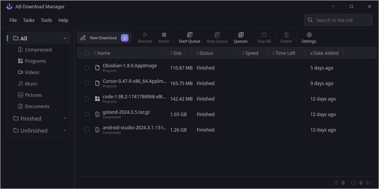Select the goland-2024.3.5.tar.gz file name

tap(126, 112)
